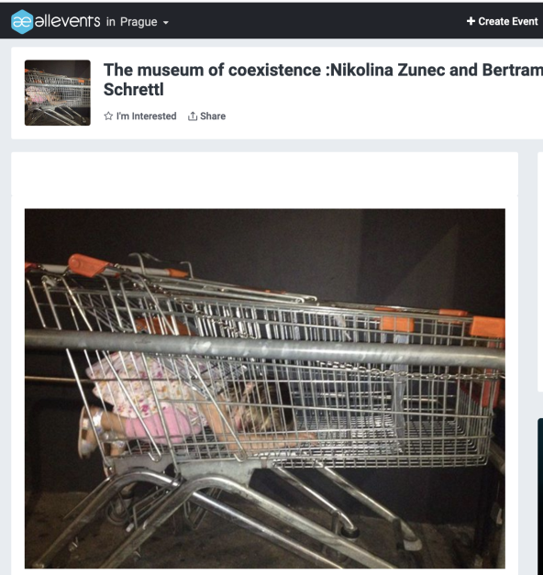Screen dimensions: 543x575
Task: Click the word 'in' before Prague
Action: pos(111,22)
